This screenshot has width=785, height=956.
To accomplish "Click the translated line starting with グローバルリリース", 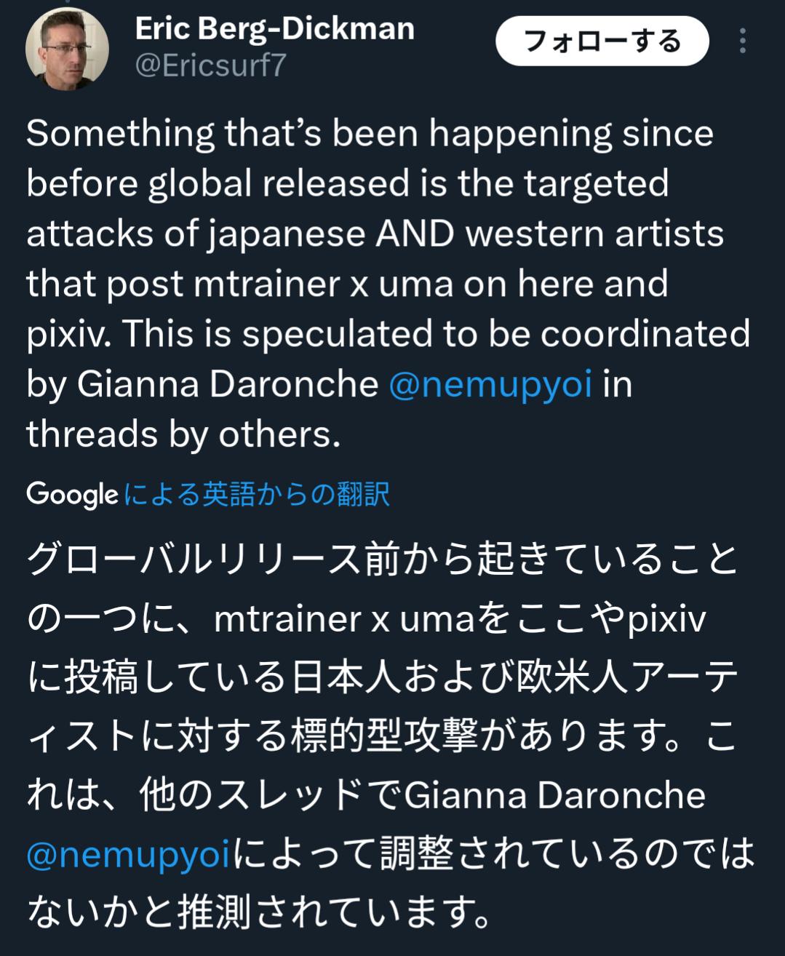I will tap(382, 561).
